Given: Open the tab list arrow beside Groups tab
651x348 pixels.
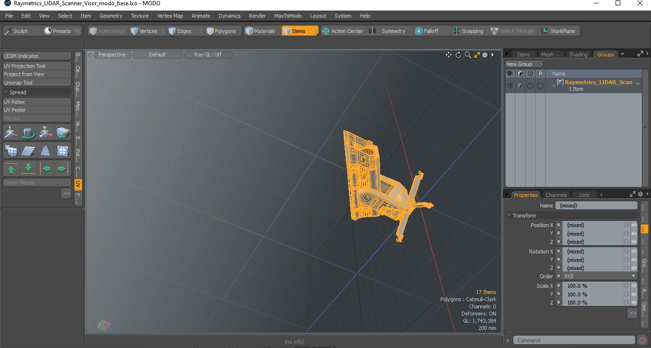Looking at the screenshot, I should point(622,54).
